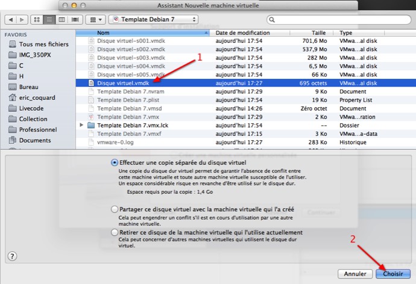The width and height of the screenshot is (416, 284).
Task: Sort files by Taille column header
Action: (318, 32)
